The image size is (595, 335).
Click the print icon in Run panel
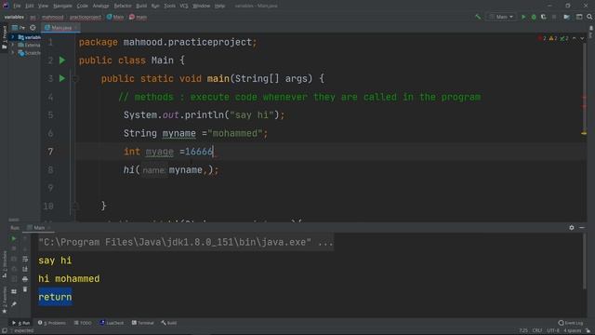(x=25, y=279)
